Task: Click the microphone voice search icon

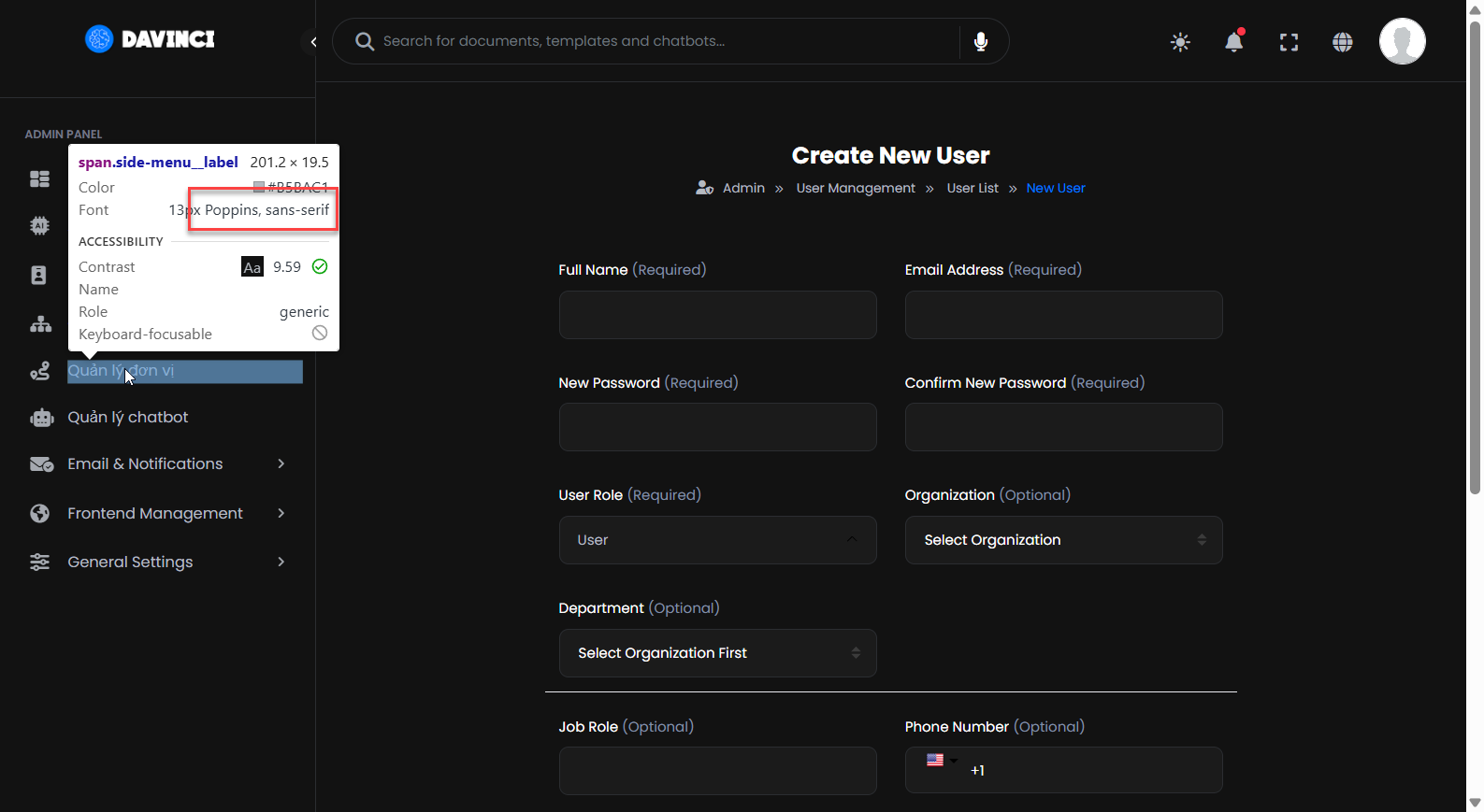Action: pyautogui.click(x=980, y=42)
